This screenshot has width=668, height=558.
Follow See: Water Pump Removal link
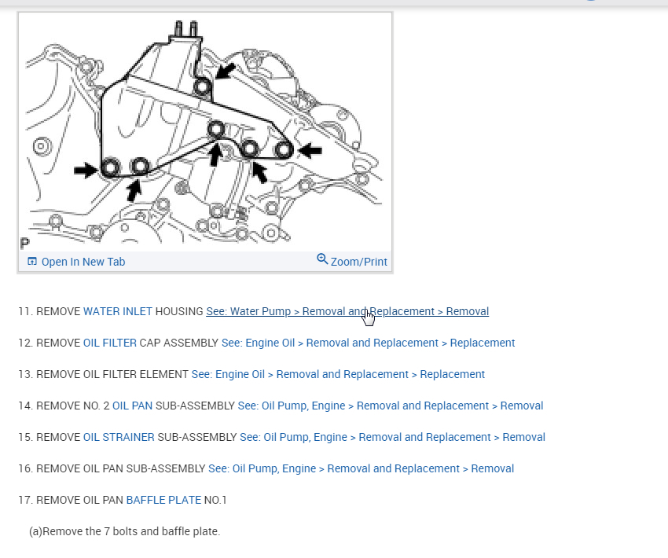click(x=347, y=311)
